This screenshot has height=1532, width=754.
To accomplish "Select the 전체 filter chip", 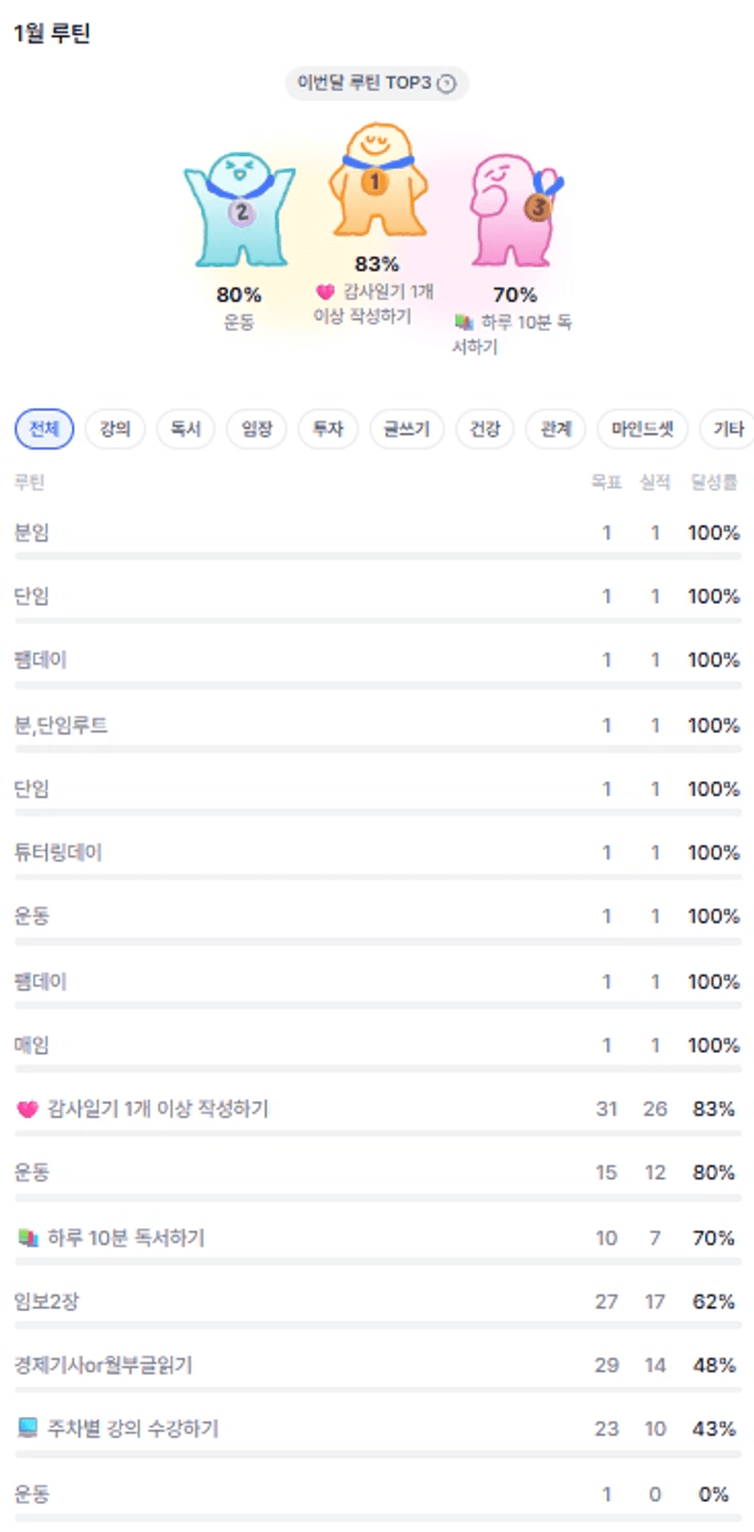I will (x=44, y=429).
